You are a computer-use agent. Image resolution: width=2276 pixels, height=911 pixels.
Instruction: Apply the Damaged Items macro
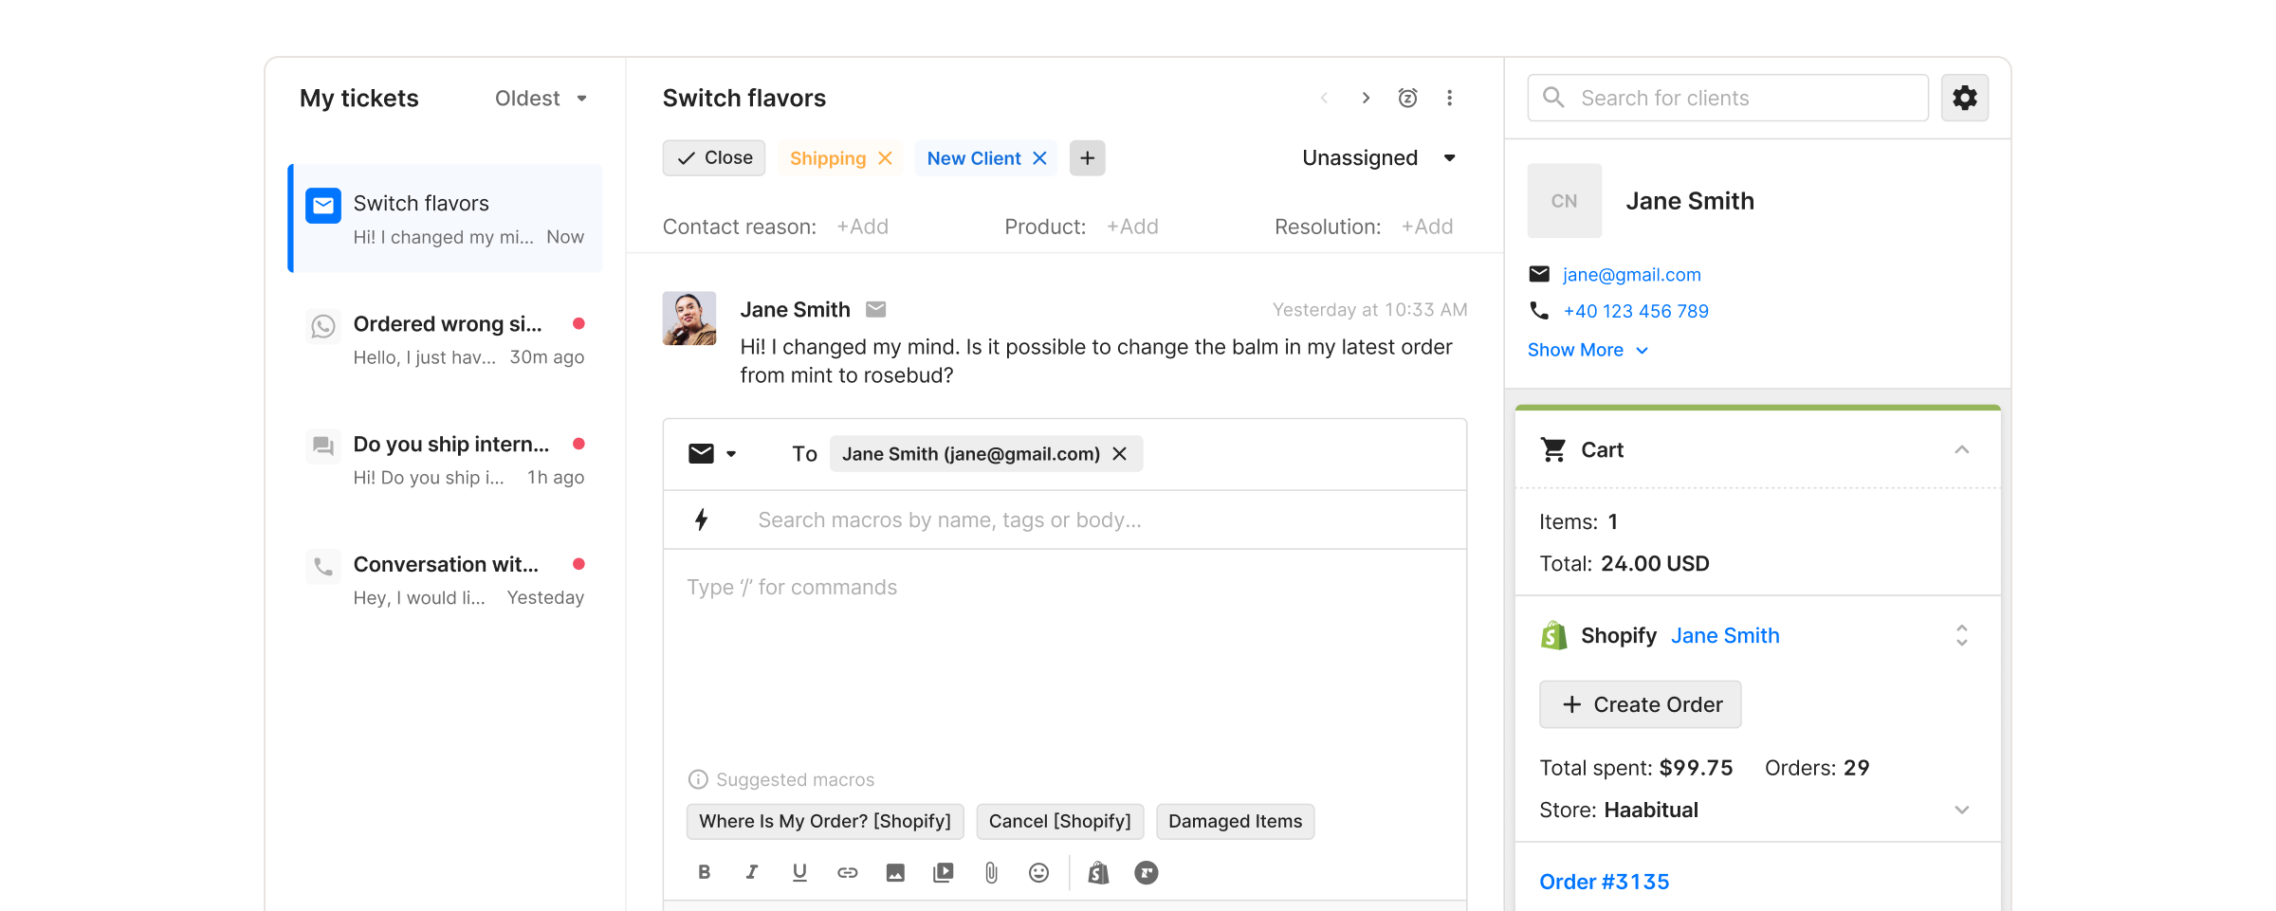(x=1235, y=821)
